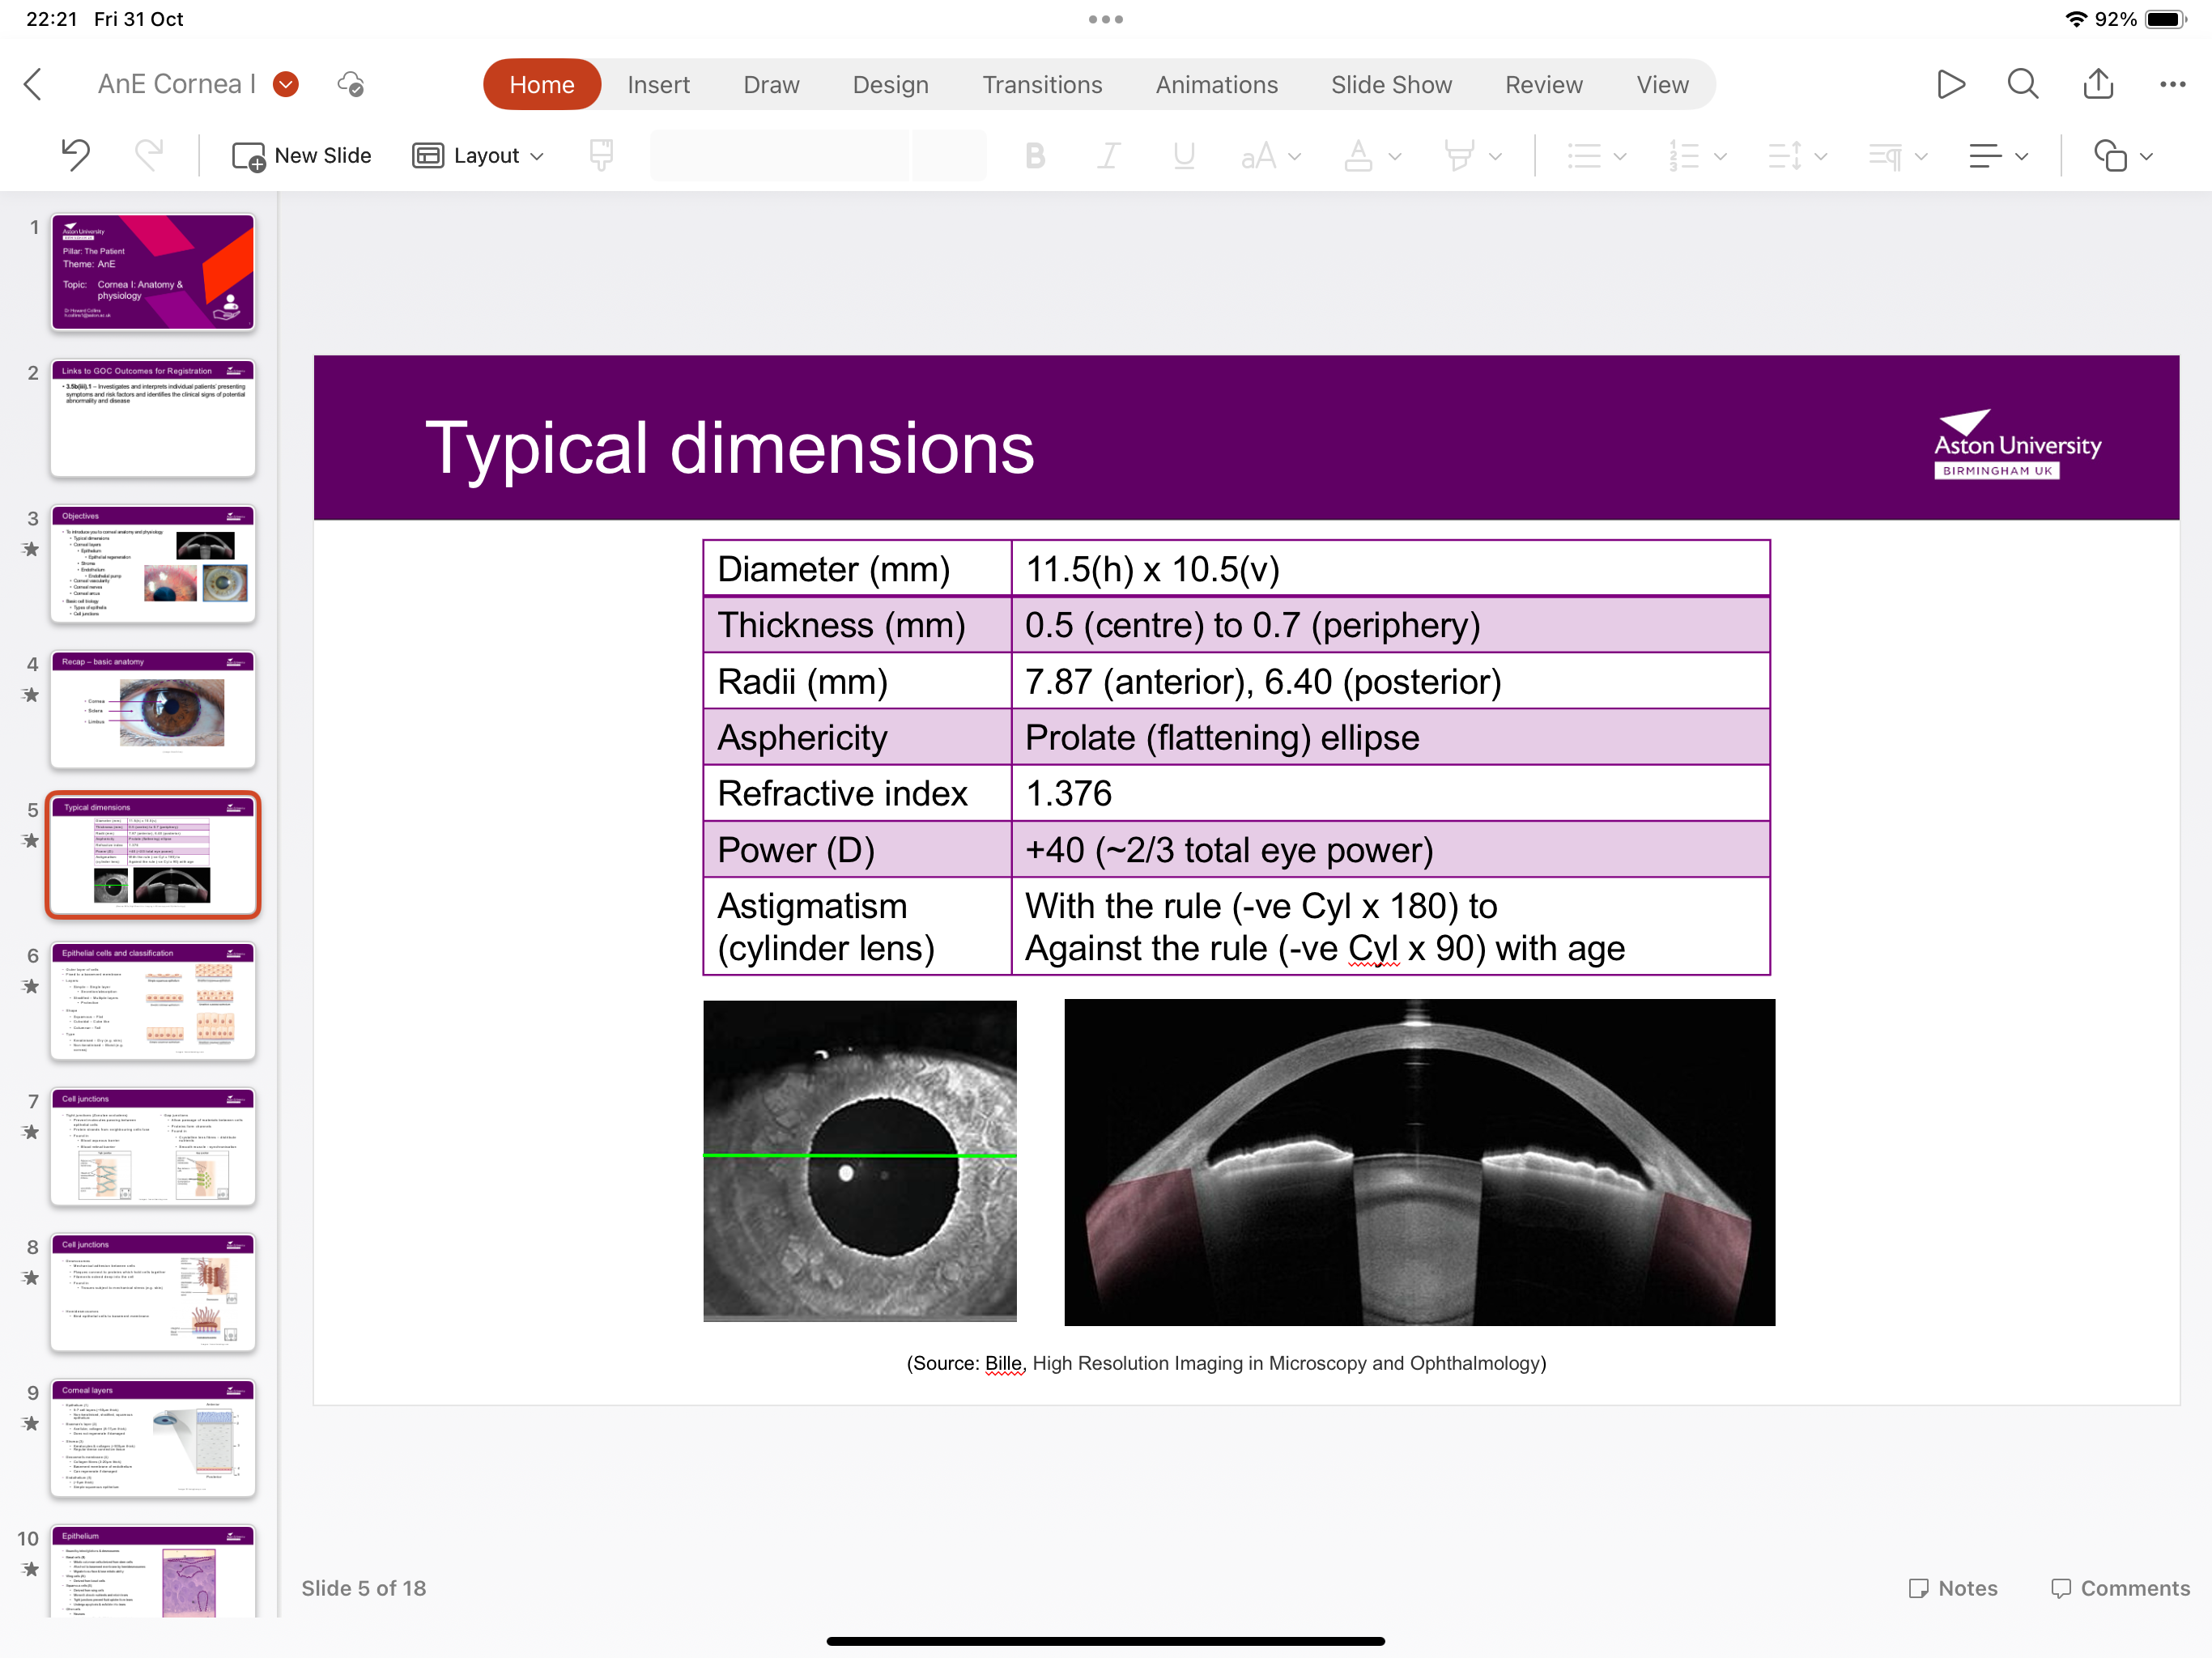
Task: Tap the Share upload icon
Action: tap(2097, 84)
